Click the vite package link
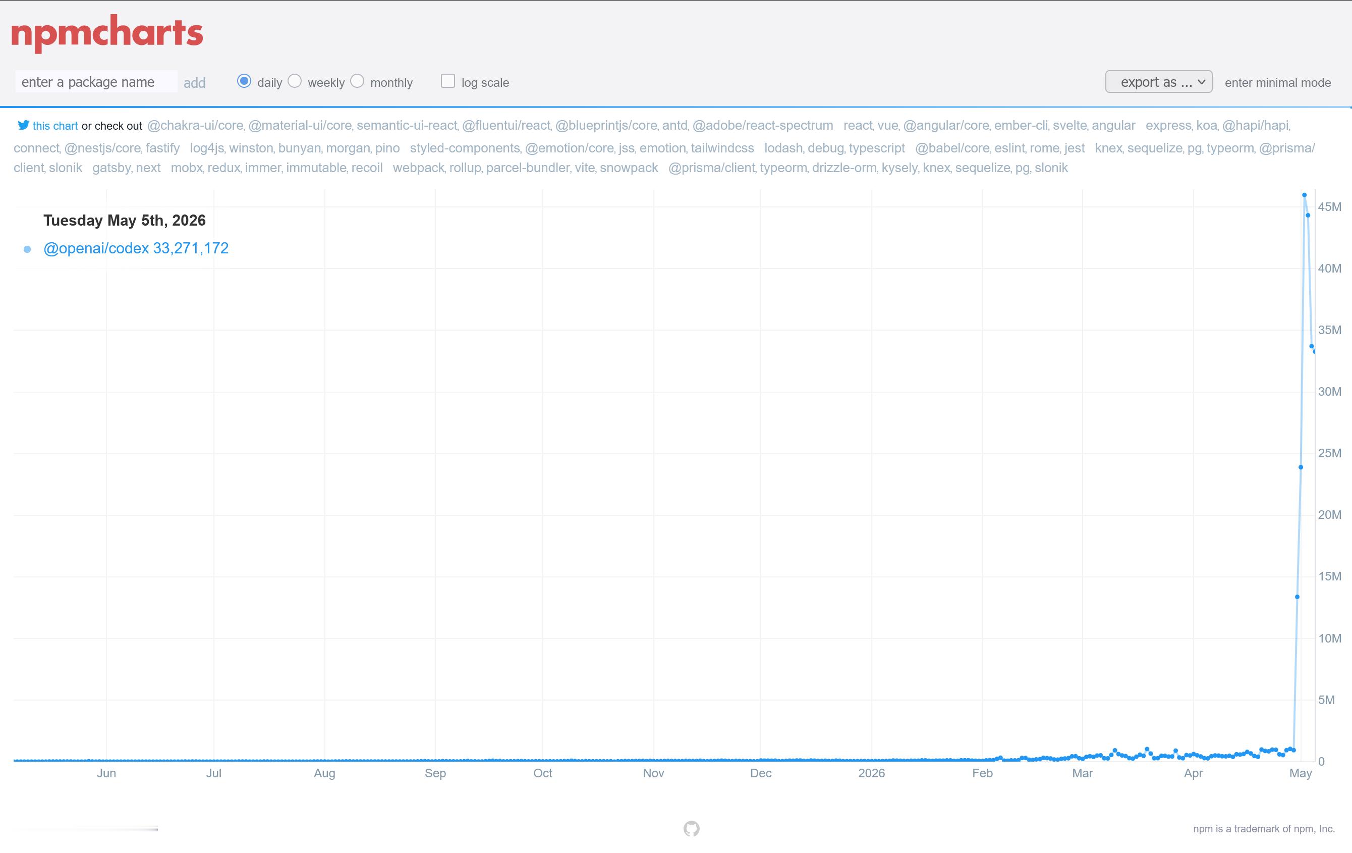1352x853 pixels. (585, 168)
